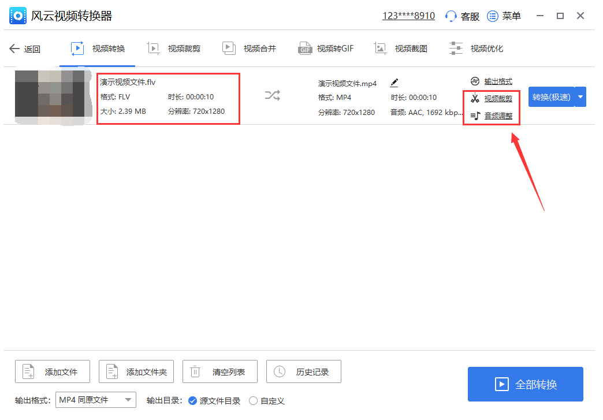Clear the file list

click(219, 371)
